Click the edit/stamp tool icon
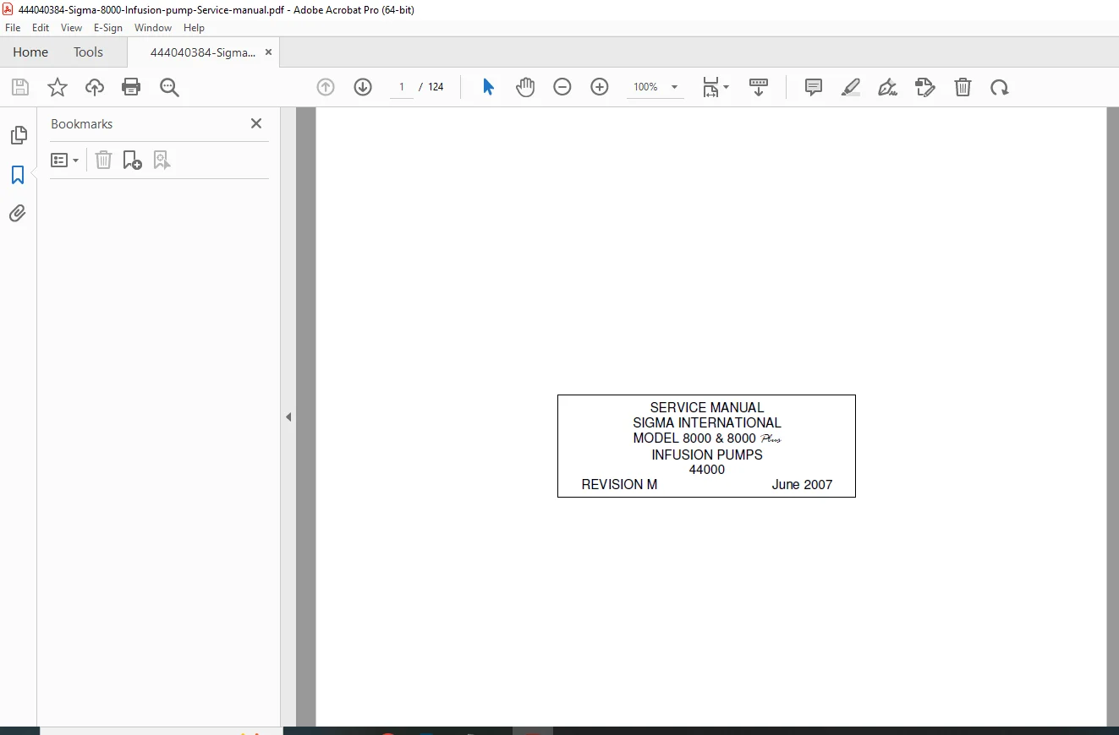Image resolution: width=1119 pixels, height=735 pixels. click(925, 87)
